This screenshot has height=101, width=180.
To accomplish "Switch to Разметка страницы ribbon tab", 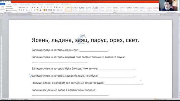I will (x=24, y=4).
